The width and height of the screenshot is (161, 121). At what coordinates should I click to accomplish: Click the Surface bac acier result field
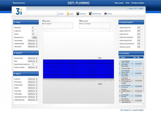coord(140,47)
